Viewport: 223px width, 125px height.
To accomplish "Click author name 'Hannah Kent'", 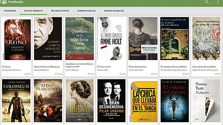I will pyautogui.click(x=136, y=70).
